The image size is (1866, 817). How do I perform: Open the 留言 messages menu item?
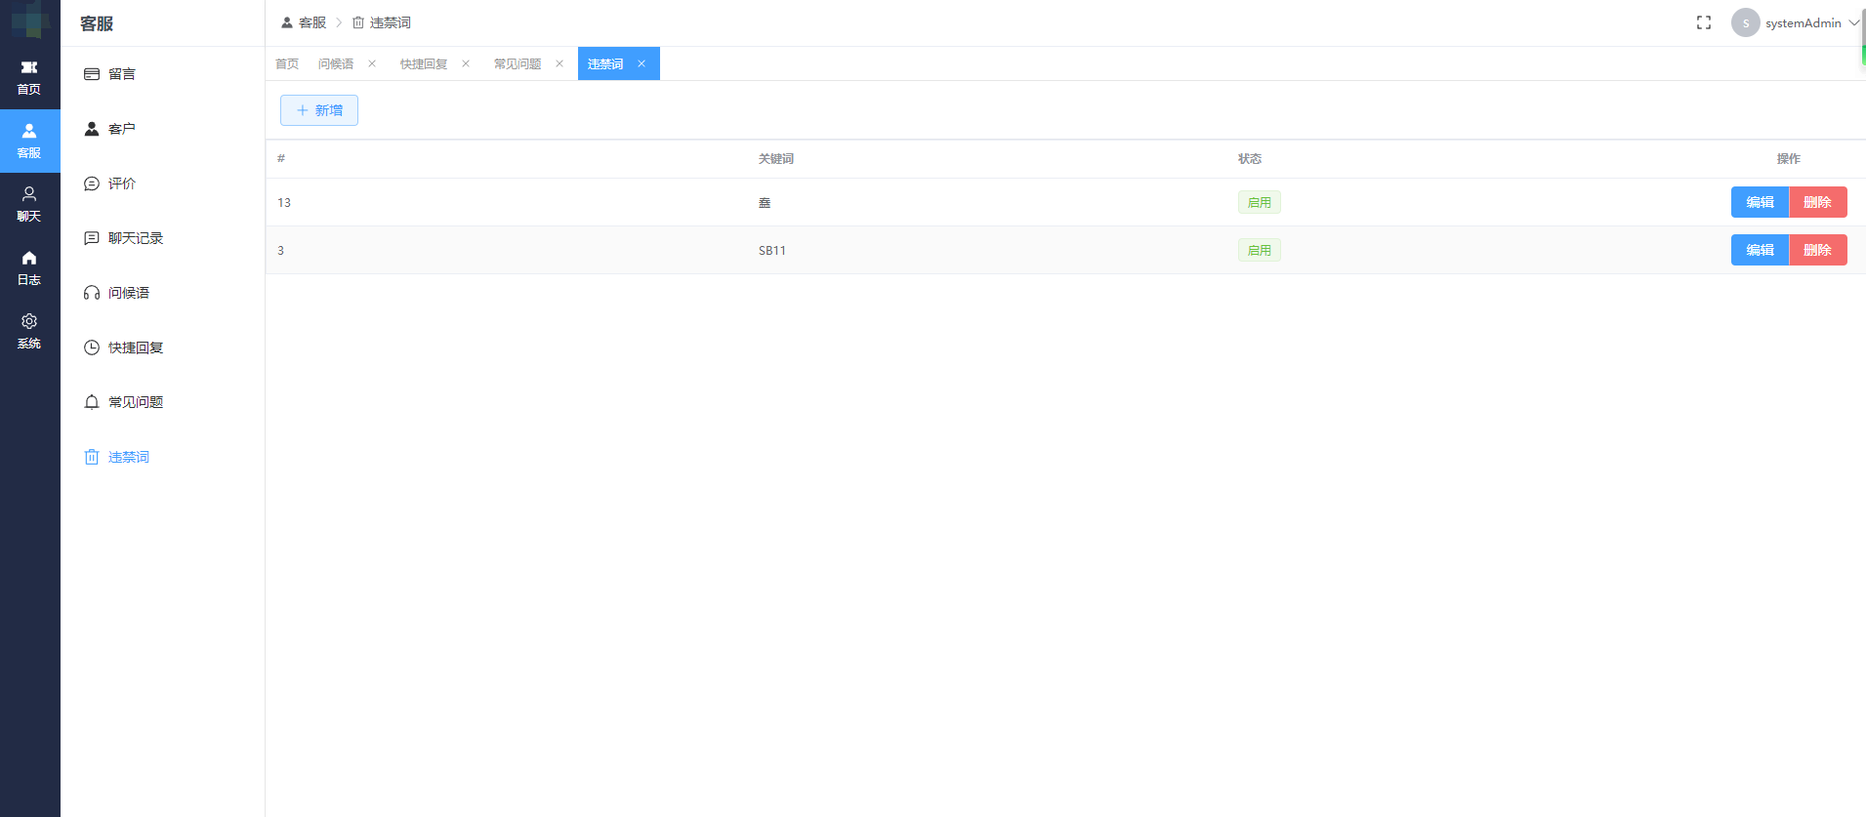121,74
